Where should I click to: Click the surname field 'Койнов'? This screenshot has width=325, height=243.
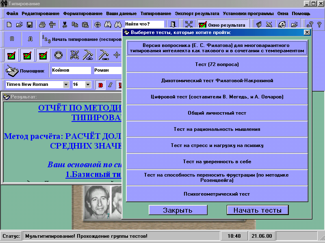[71, 70]
